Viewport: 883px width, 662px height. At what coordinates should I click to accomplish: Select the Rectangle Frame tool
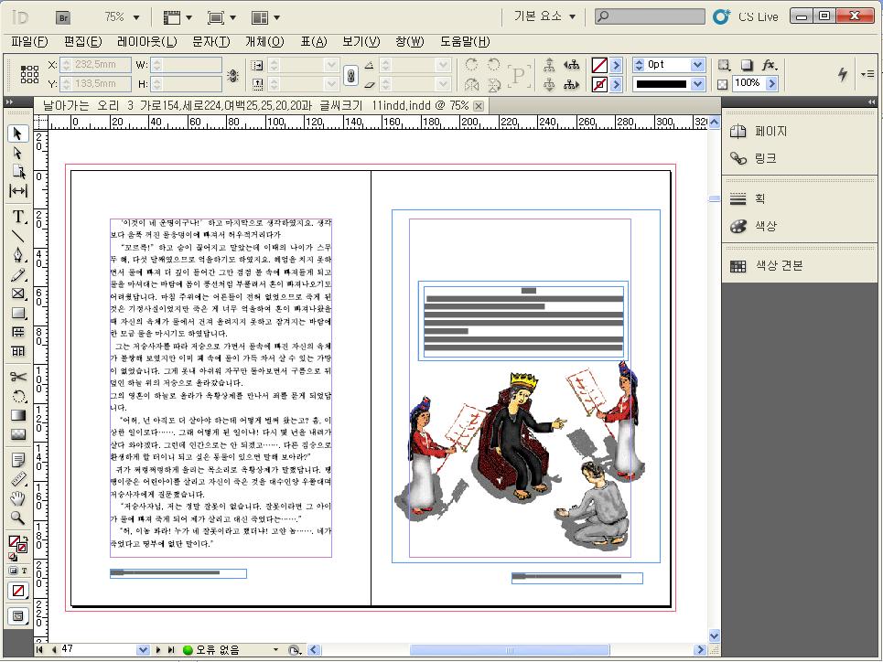[17, 294]
